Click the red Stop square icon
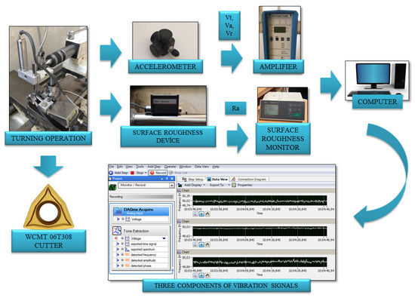Viewport: 415px width, 298px height. [x=132, y=173]
